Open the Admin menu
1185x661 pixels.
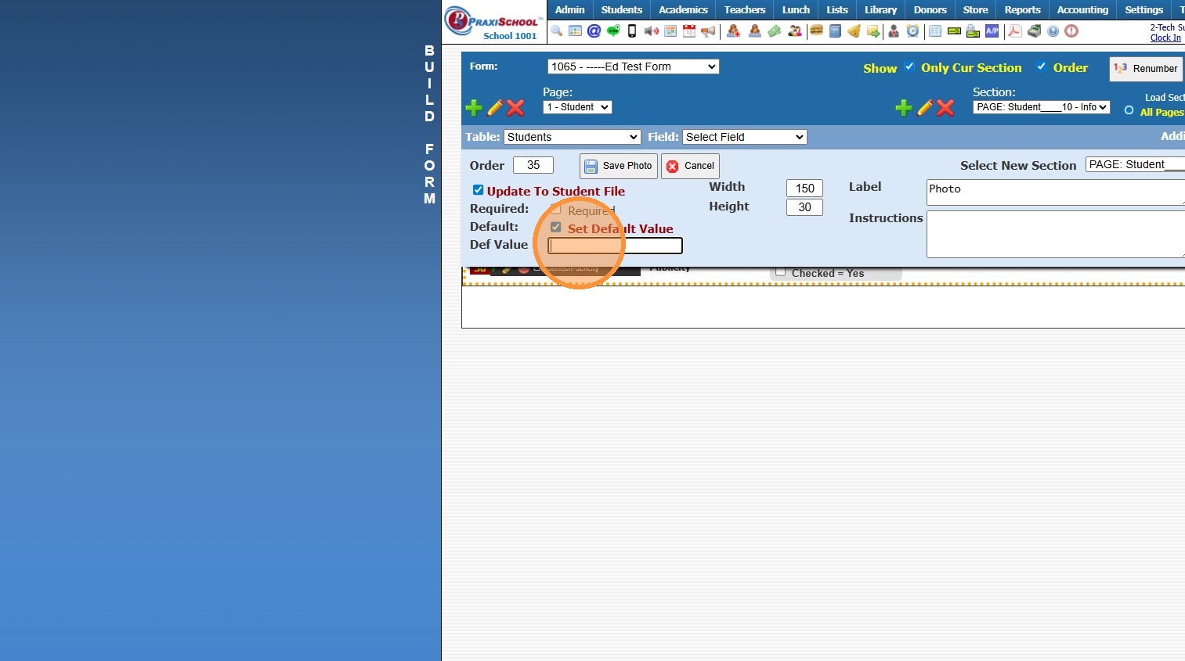click(570, 9)
